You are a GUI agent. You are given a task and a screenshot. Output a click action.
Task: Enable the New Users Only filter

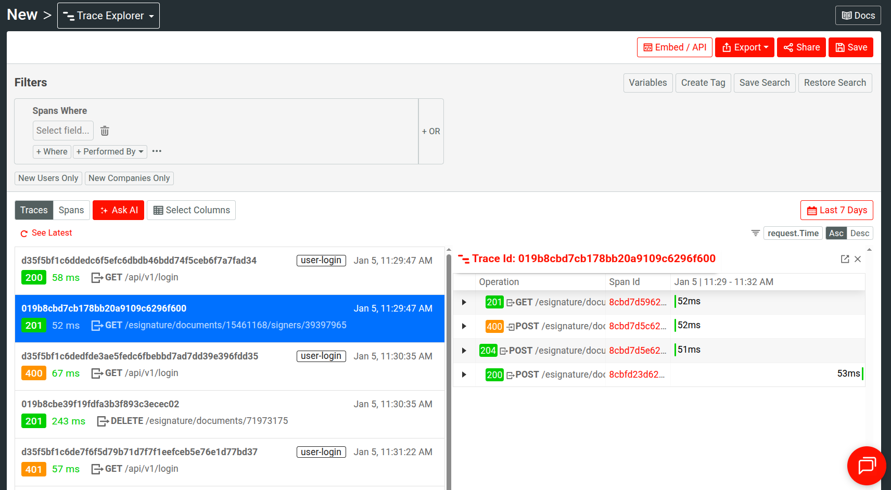48,178
